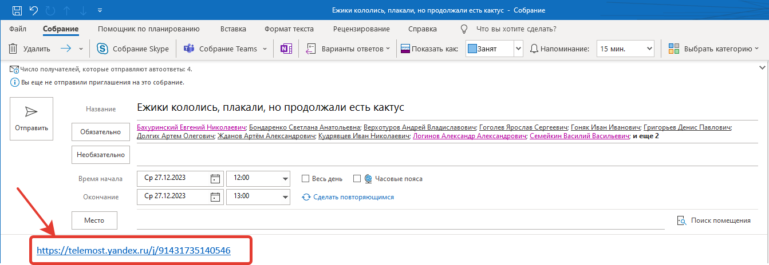Click the OneNote icon
Screen dimensions: 769x265
[x=286, y=49]
